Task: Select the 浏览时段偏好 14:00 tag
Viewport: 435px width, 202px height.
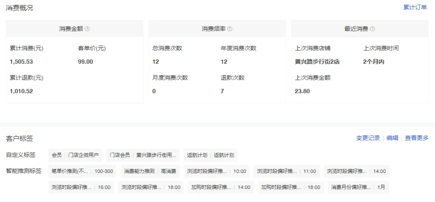Action: 356,171
